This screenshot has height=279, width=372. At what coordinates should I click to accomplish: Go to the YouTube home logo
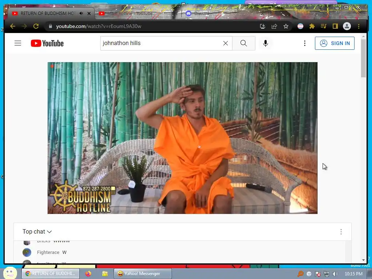coord(47,43)
